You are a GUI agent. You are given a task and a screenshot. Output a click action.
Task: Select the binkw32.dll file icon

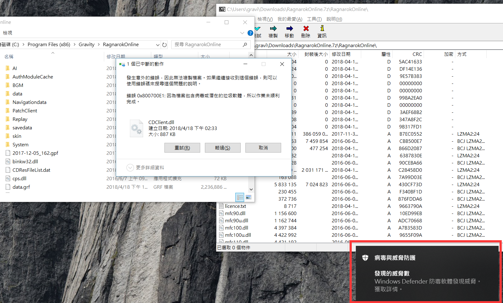[x=8, y=161]
